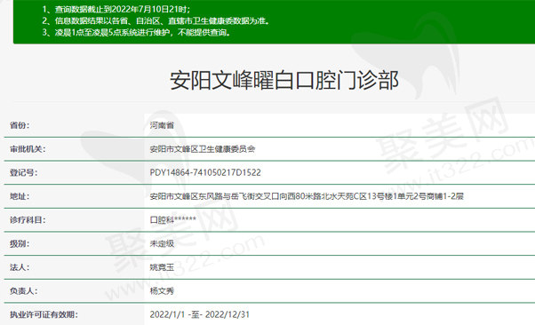This screenshot has width=535, height=325.
Task: Select legal person name 姚竞玉
Action: click(x=162, y=267)
